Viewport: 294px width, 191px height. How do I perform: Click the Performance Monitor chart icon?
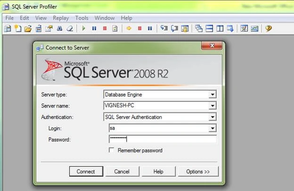click(254, 29)
